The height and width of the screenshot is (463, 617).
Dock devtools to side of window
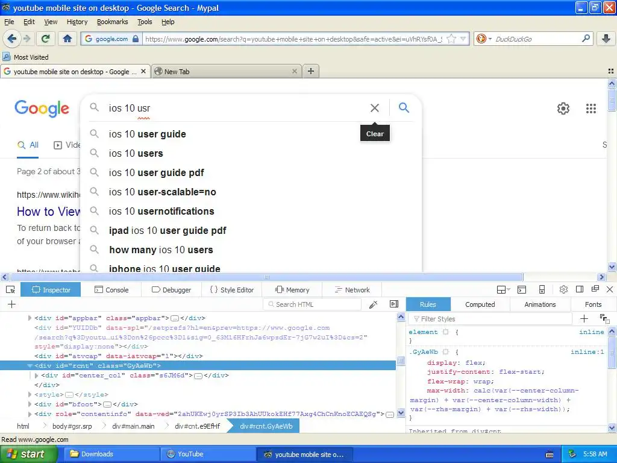(579, 289)
